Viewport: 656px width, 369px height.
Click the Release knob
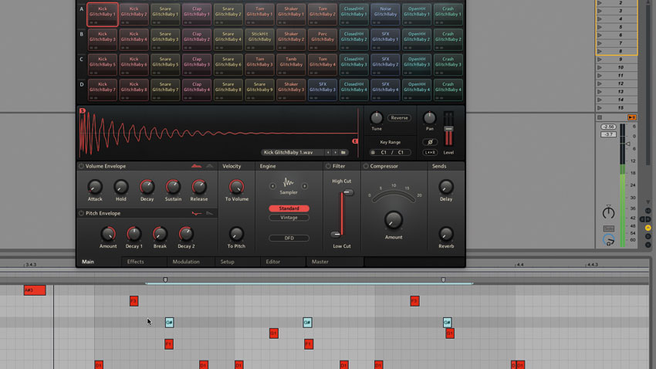click(x=198, y=187)
